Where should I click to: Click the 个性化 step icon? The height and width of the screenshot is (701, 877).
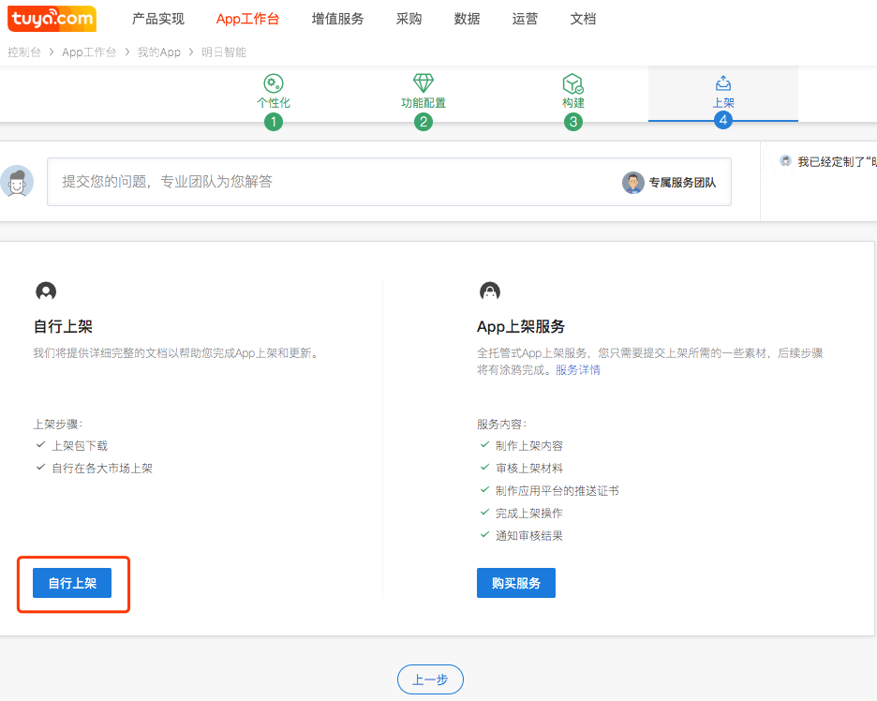coord(274,83)
